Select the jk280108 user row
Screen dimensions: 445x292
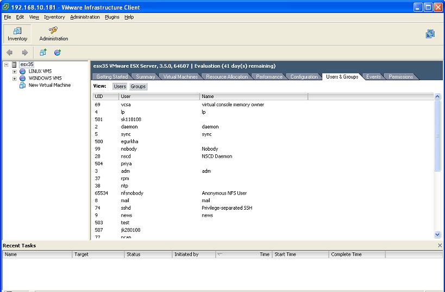click(264, 230)
